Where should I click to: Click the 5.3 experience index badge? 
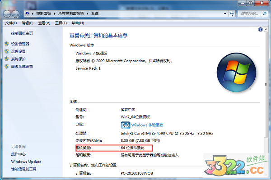(125, 125)
